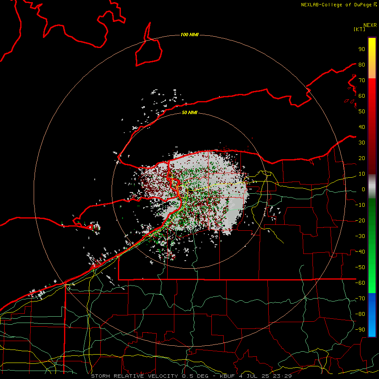
Task: Select the 90 value on the velocity legend
Action: point(362,49)
